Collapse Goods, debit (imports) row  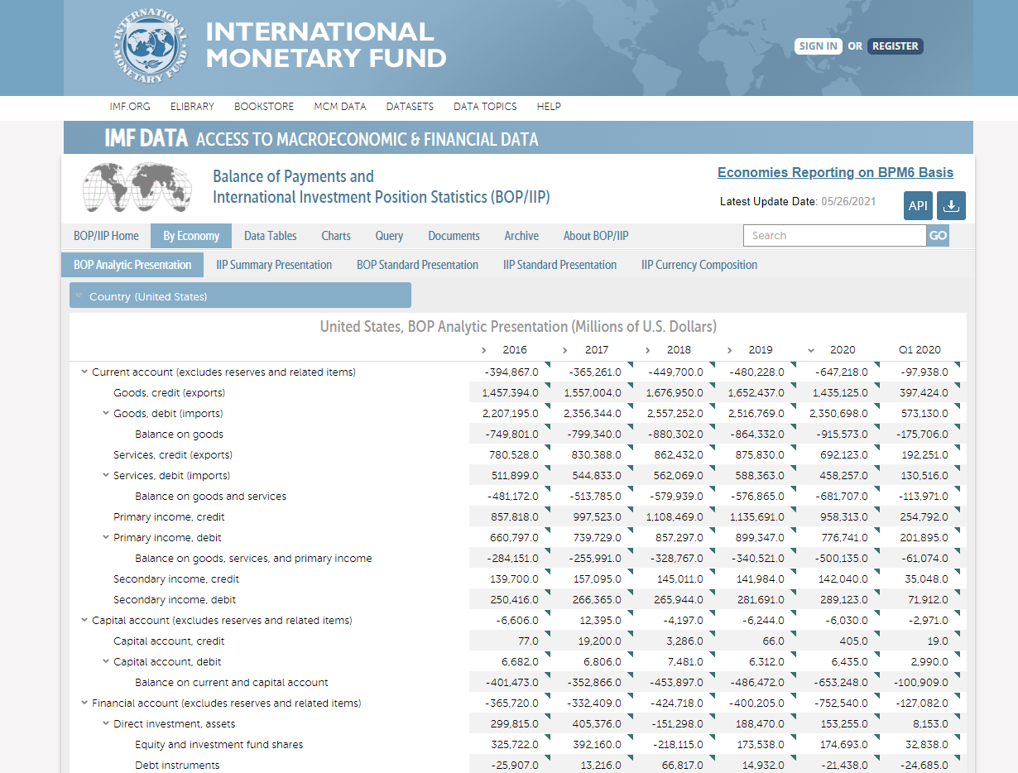(x=106, y=414)
